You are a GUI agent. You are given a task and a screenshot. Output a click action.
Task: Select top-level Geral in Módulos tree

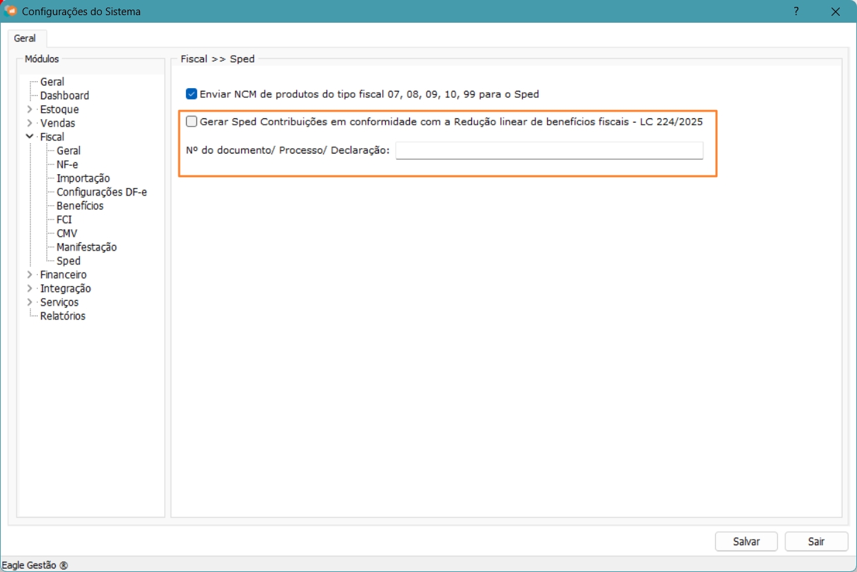[52, 82]
